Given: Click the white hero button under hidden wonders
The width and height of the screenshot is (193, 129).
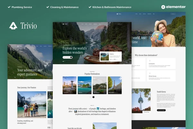Looking at the screenshot, I should click(x=68, y=57).
